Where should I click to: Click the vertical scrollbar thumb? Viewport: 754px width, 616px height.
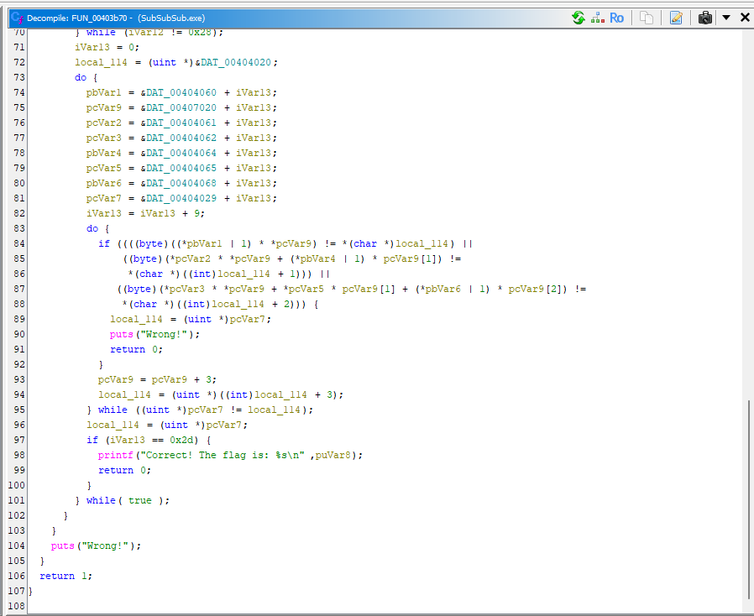coord(749,499)
